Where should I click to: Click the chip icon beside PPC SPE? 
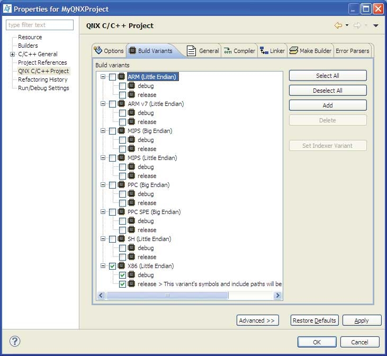pyautogui.click(x=122, y=212)
